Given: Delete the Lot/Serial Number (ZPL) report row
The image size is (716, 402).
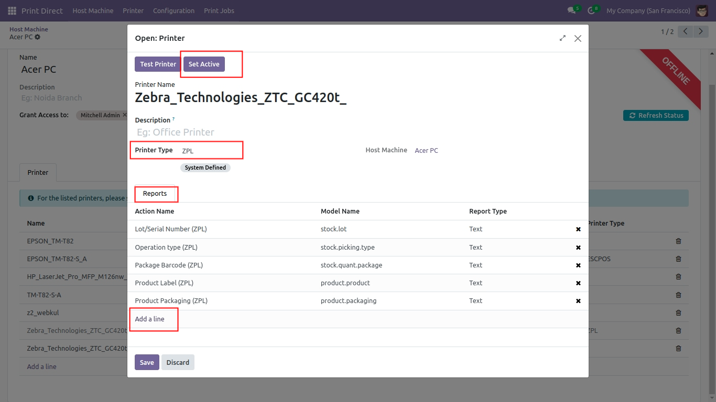Looking at the screenshot, I should [x=578, y=229].
